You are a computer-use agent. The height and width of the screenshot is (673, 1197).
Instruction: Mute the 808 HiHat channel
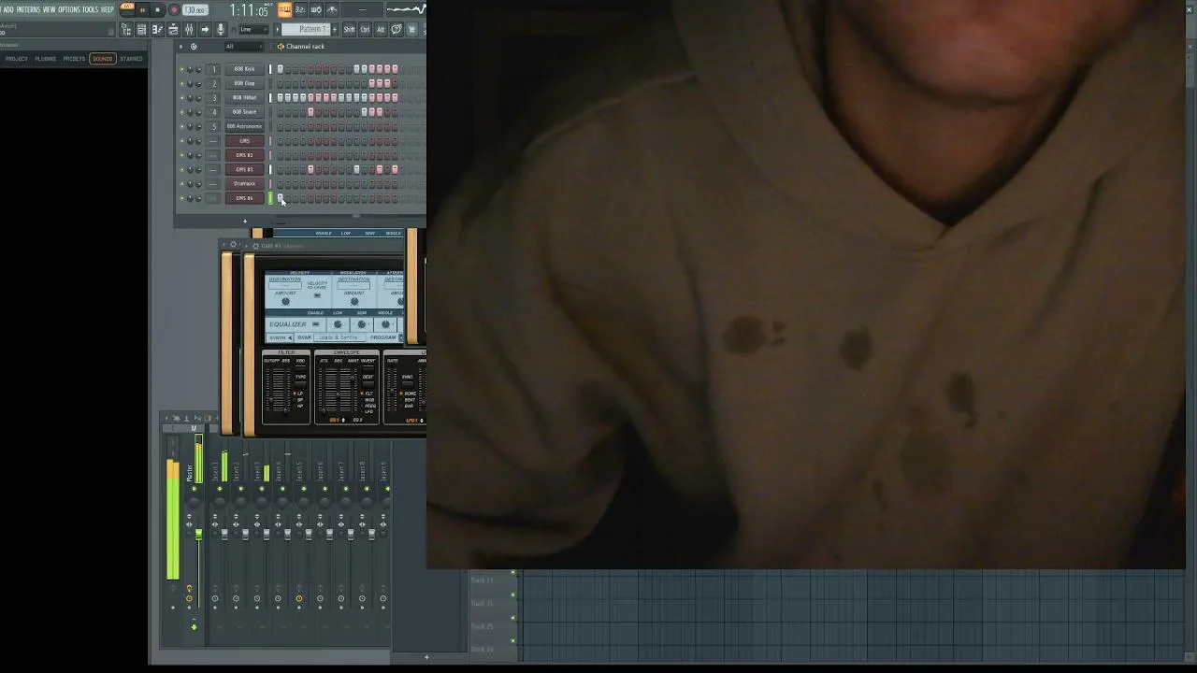pyautogui.click(x=181, y=97)
